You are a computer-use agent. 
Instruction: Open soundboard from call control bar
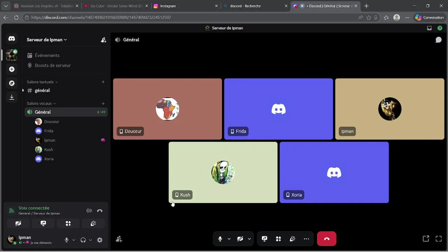[x=293, y=239]
